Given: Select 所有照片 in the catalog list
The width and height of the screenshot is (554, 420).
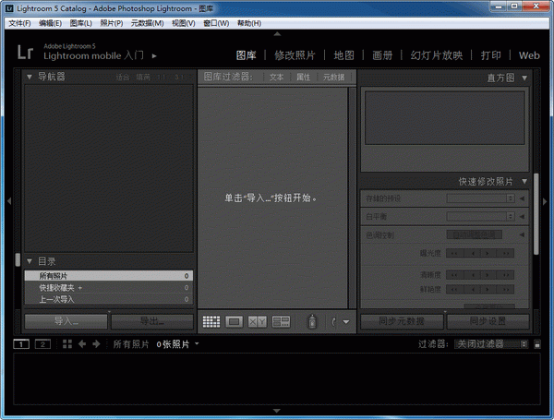Looking at the screenshot, I should pos(109,276).
